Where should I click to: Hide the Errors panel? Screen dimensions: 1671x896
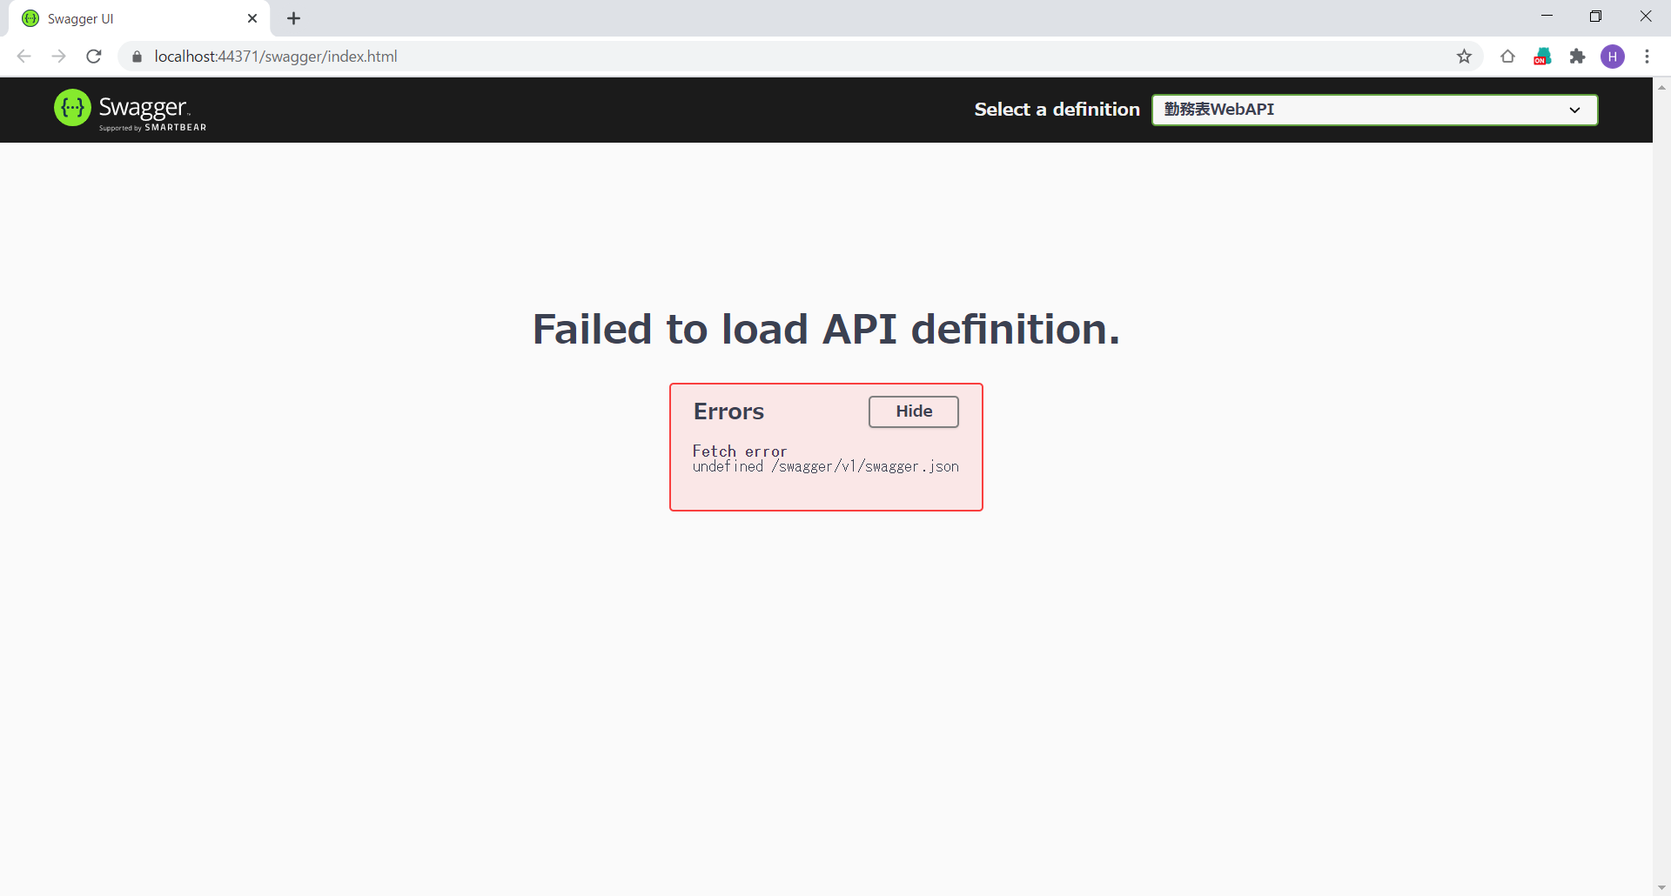[x=913, y=411]
